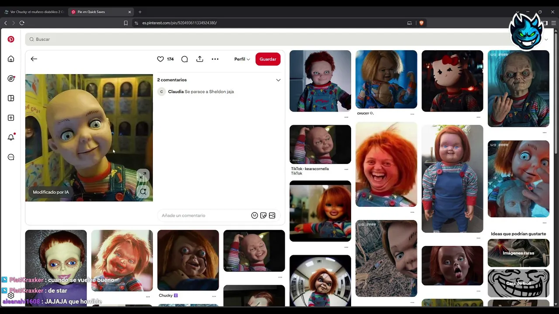Click the 174 likes count
The height and width of the screenshot is (314, 559).
pos(170,59)
